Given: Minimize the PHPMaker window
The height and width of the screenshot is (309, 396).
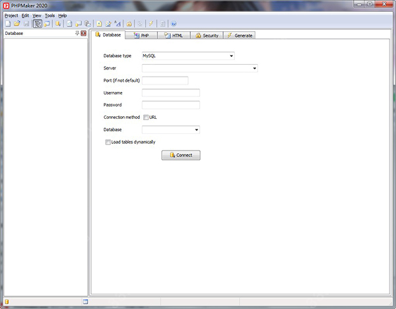Looking at the screenshot, I should tap(359, 5).
